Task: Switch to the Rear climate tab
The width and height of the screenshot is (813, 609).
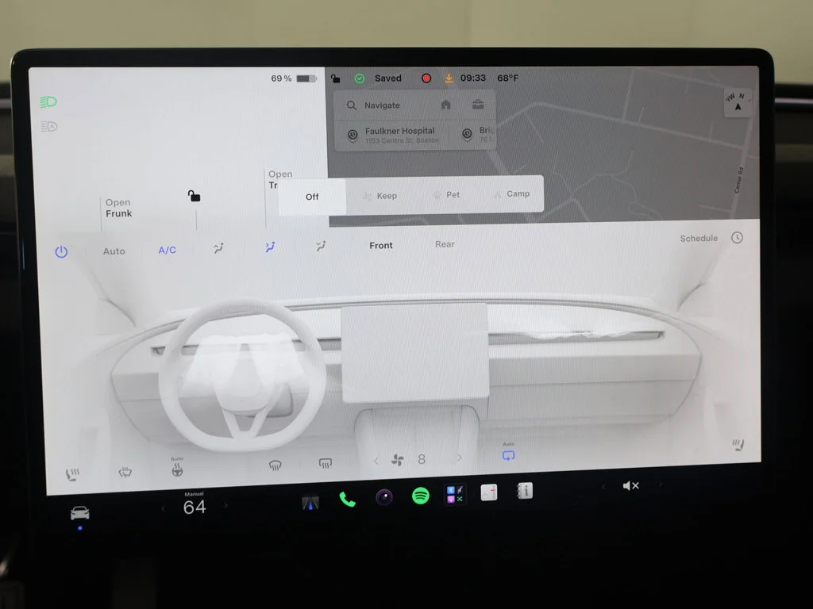Action: pos(445,244)
